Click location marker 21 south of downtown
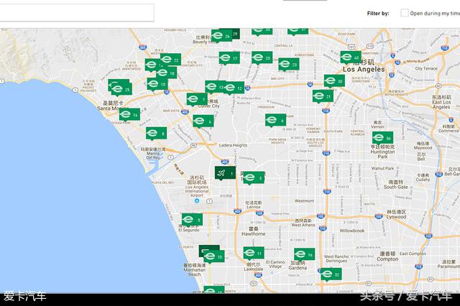The height and width of the screenshot is (306, 460). click(x=322, y=96)
